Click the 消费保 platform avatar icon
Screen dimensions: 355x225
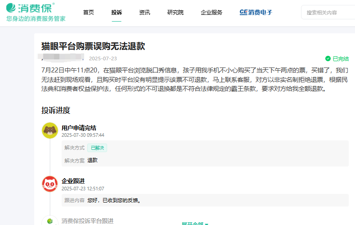click(50, 220)
